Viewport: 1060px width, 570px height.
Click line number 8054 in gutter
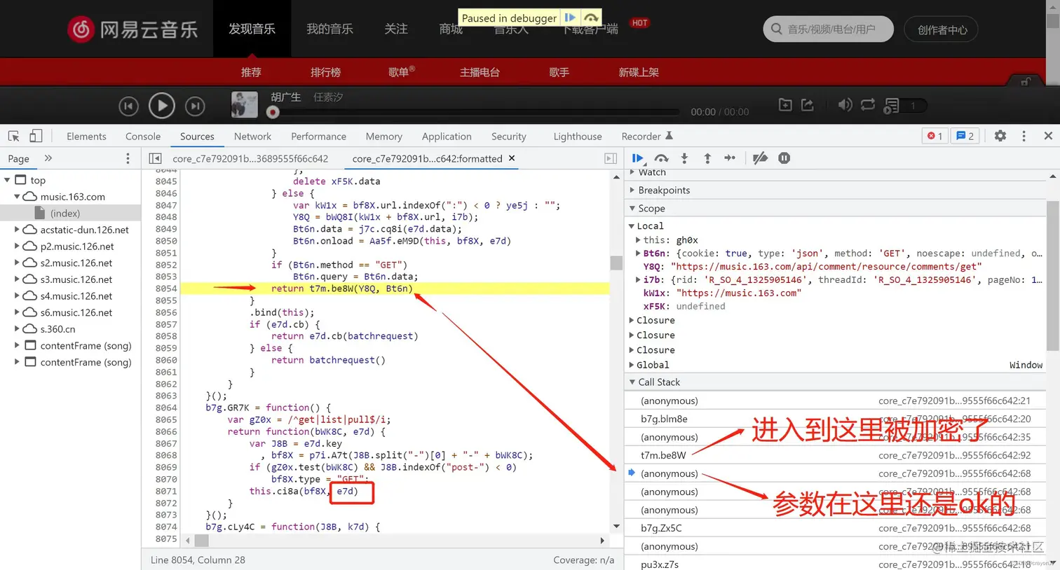(166, 289)
